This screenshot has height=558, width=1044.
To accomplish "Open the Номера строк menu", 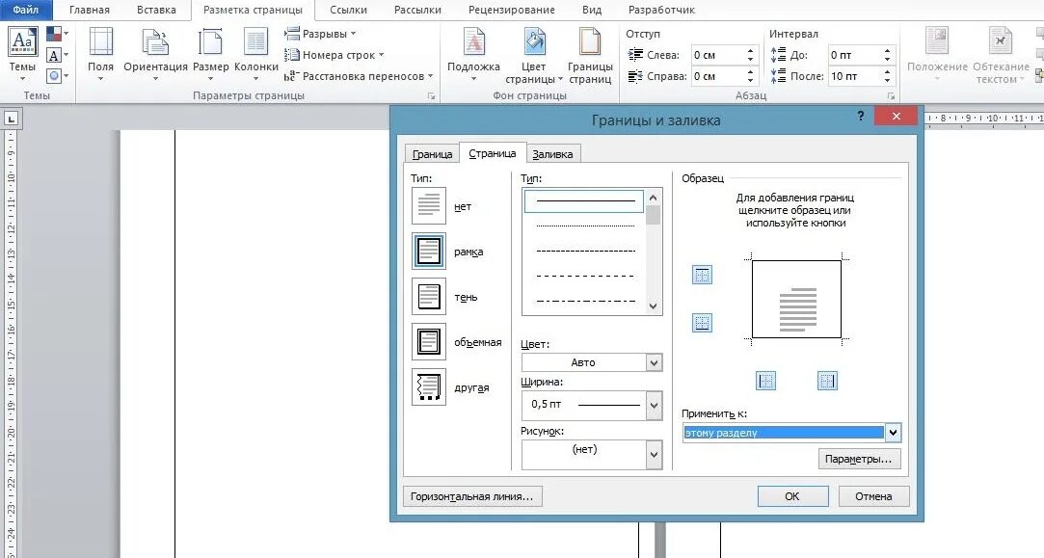I will click(x=335, y=55).
